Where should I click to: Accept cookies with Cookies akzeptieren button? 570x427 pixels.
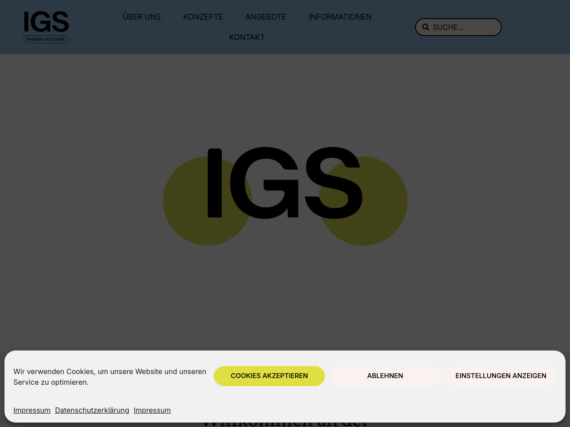(x=269, y=376)
